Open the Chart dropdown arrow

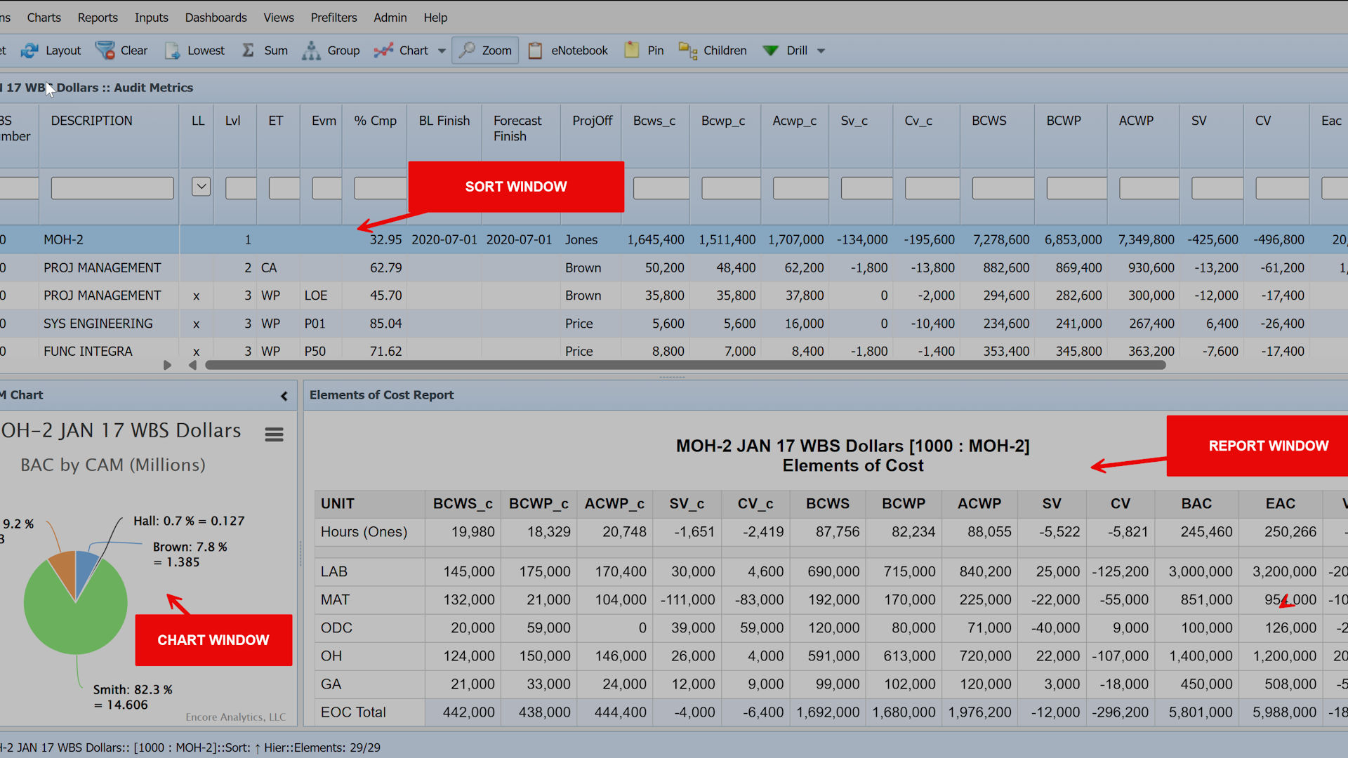442,51
